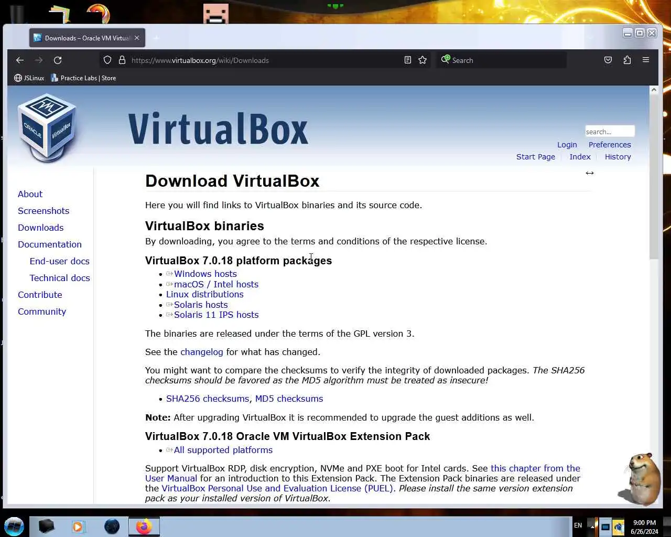Image resolution: width=671 pixels, height=537 pixels.
Task: Toggle reader view icon in address bar
Action: [x=408, y=60]
